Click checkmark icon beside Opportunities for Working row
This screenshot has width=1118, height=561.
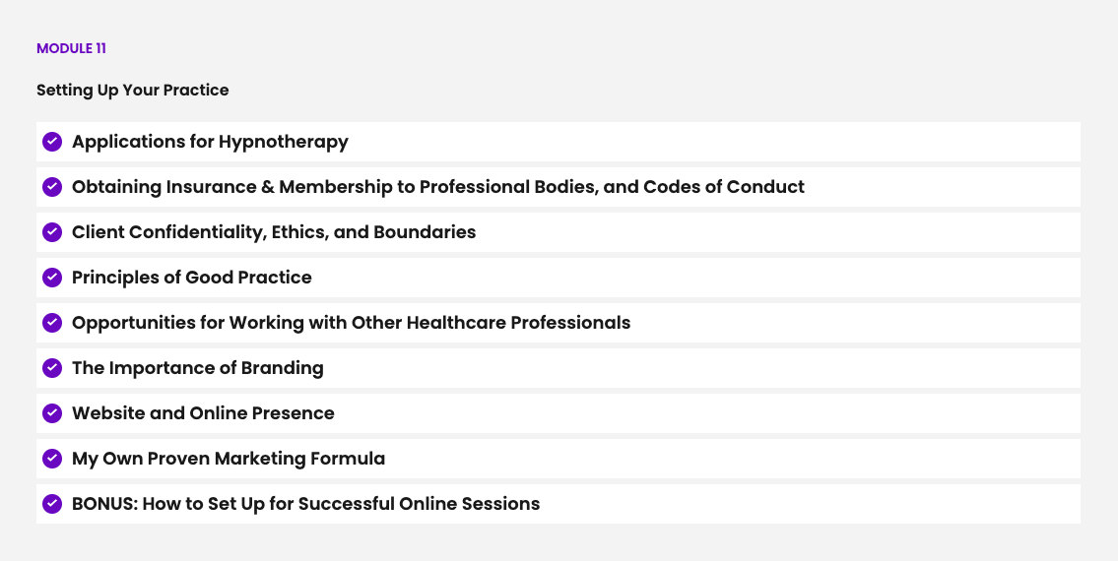pyautogui.click(x=52, y=323)
